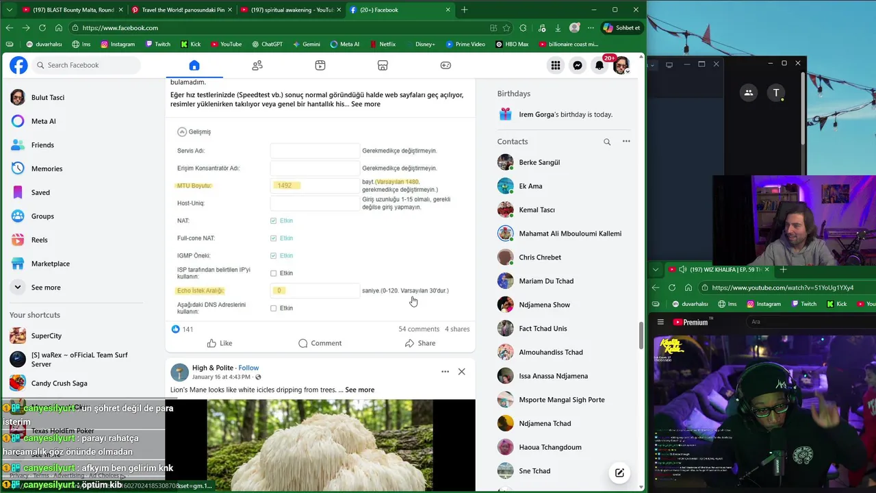This screenshot has width=876, height=493.
Task: Open contacts options three-dot menu
Action: [626, 141]
